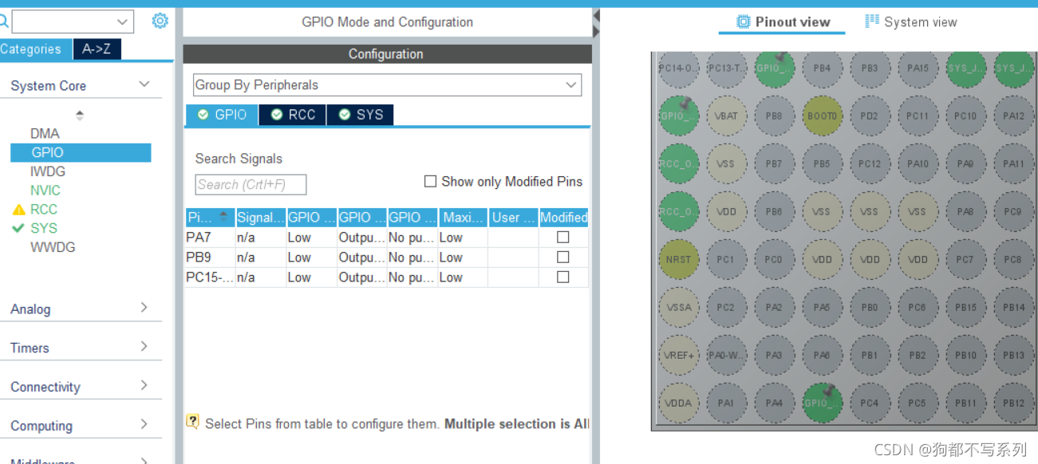Switch to the RCC configuration tab
The width and height of the screenshot is (1038, 464).
point(293,115)
